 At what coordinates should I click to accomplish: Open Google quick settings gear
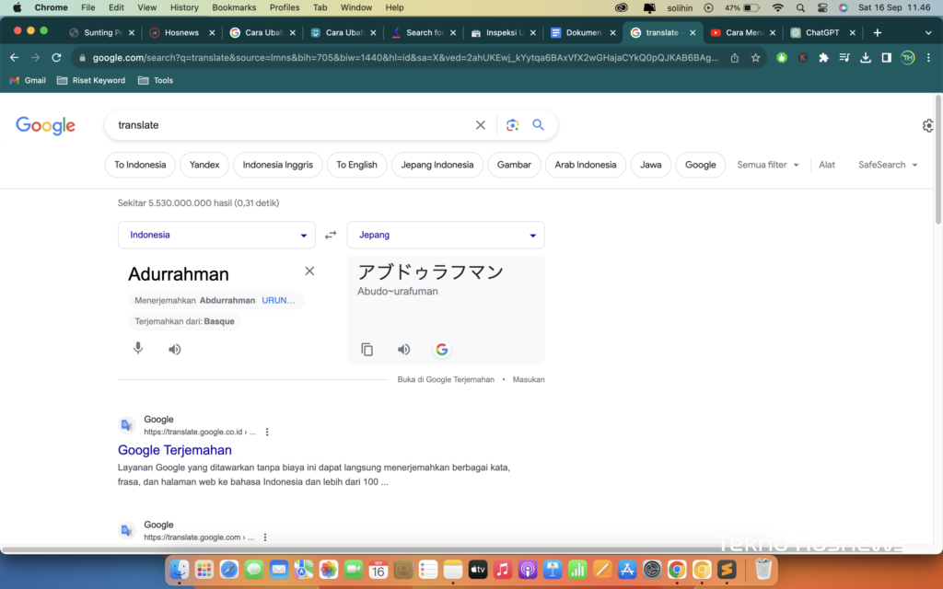coord(927,126)
